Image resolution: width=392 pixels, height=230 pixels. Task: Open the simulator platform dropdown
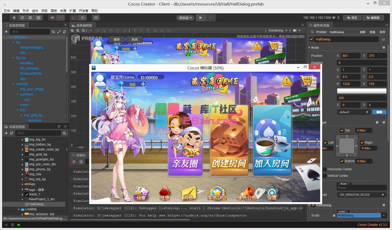pyautogui.click(x=185, y=18)
